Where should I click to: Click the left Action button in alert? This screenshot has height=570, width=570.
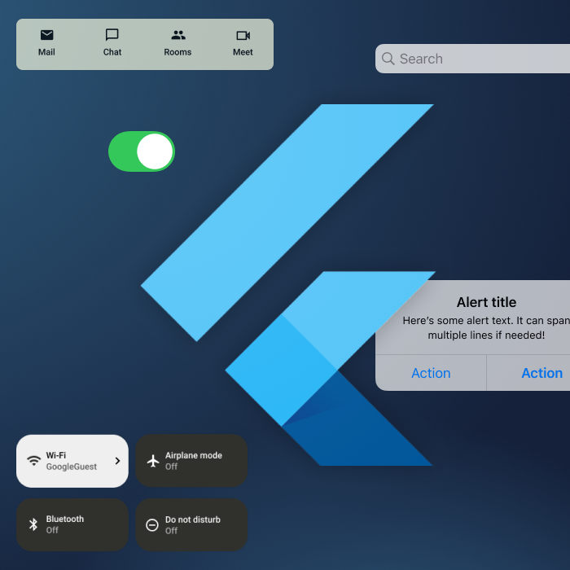(431, 373)
